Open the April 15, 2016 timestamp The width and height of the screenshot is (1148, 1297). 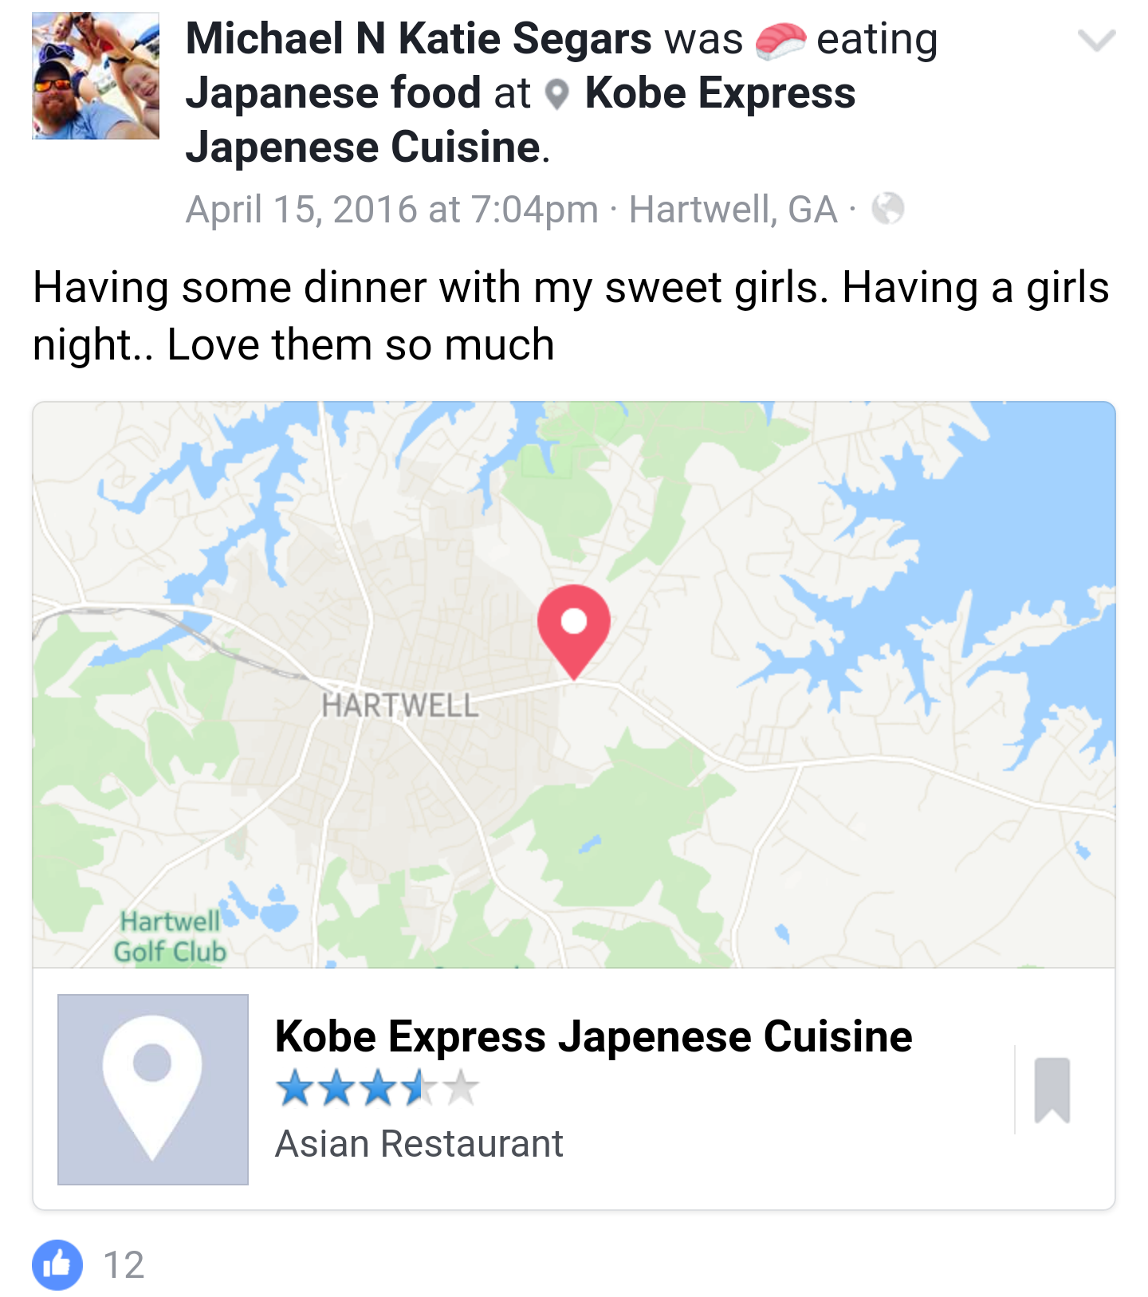click(x=391, y=210)
